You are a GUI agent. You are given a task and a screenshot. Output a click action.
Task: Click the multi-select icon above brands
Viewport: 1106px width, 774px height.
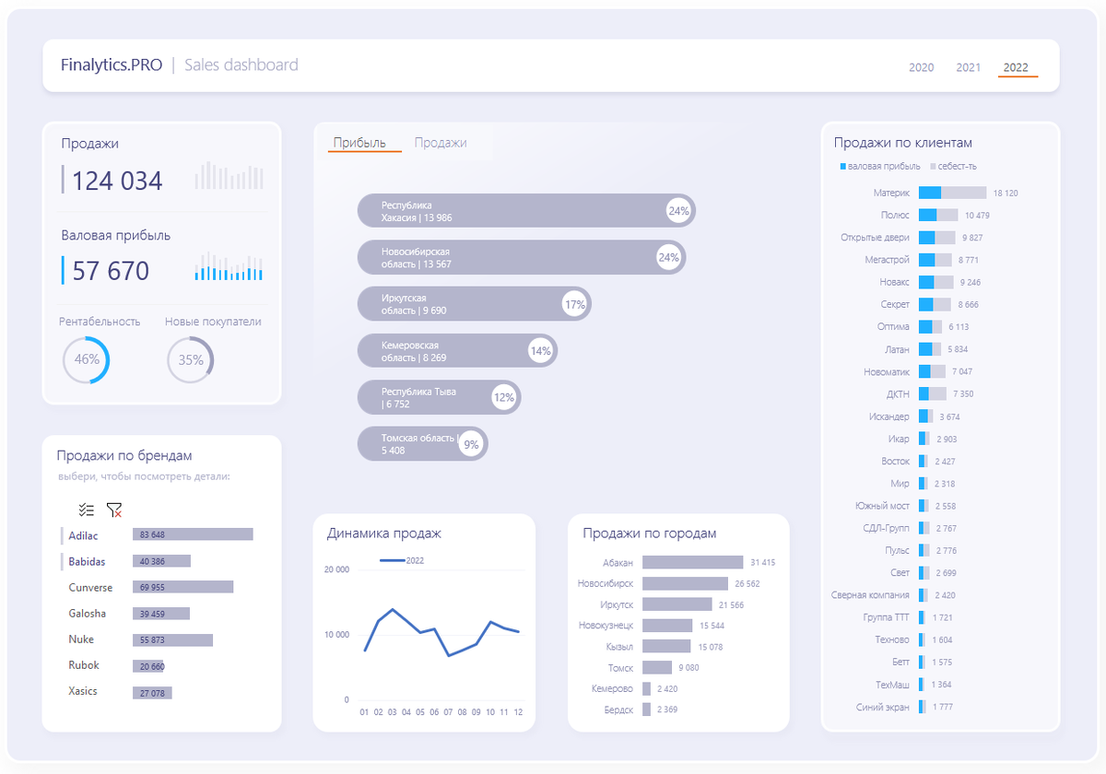[87, 510]
